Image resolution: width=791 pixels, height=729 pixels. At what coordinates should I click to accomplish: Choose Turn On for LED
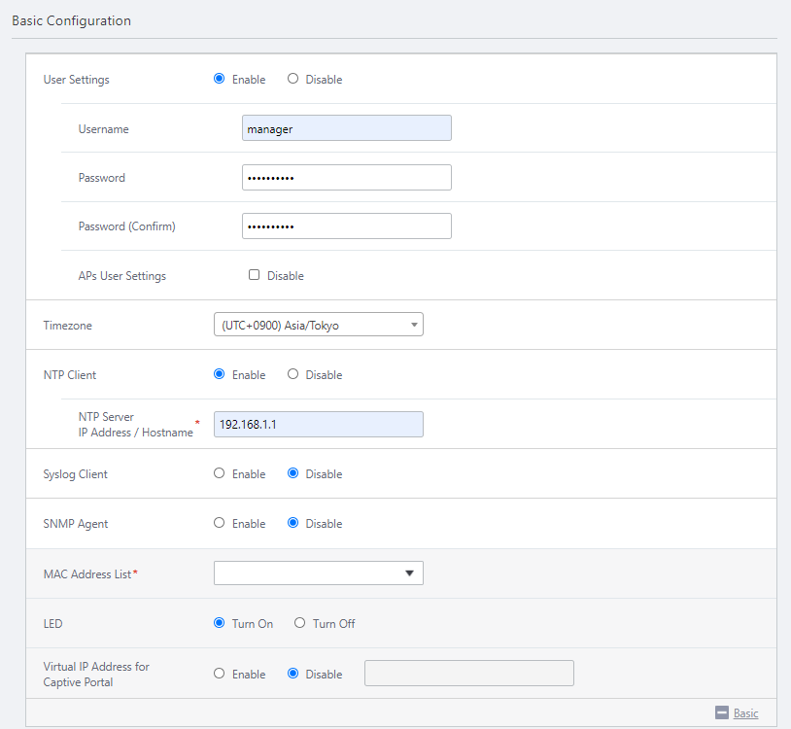pos(220,623)
